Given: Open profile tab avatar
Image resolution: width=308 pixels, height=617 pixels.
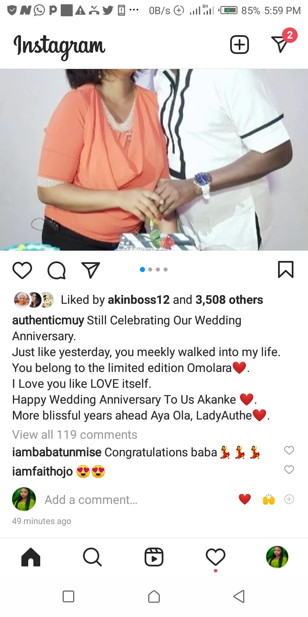Looking at the screenshot, I should [277, 557].
